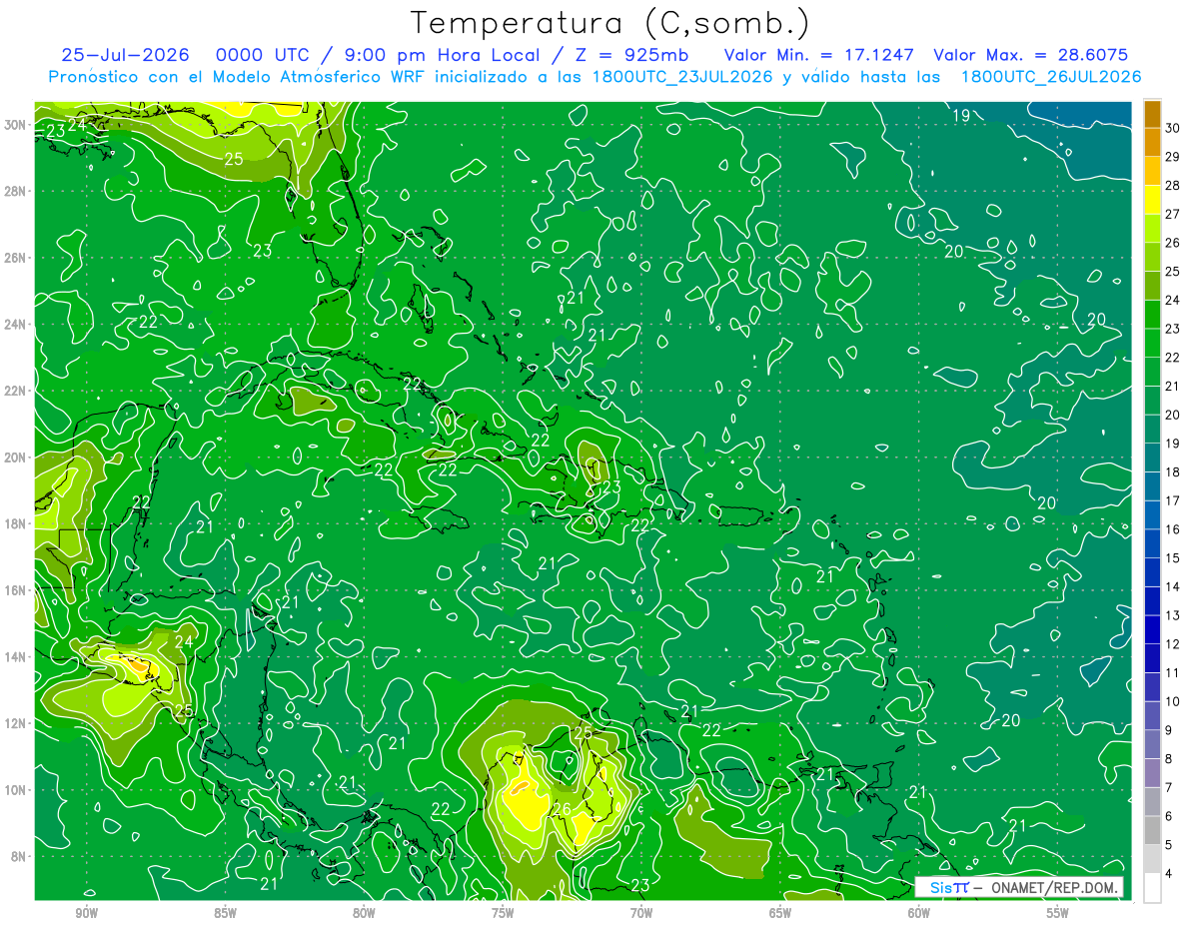Click the '80W' longitude axis label
The image size is (1199, 926).
pos(364,913)
